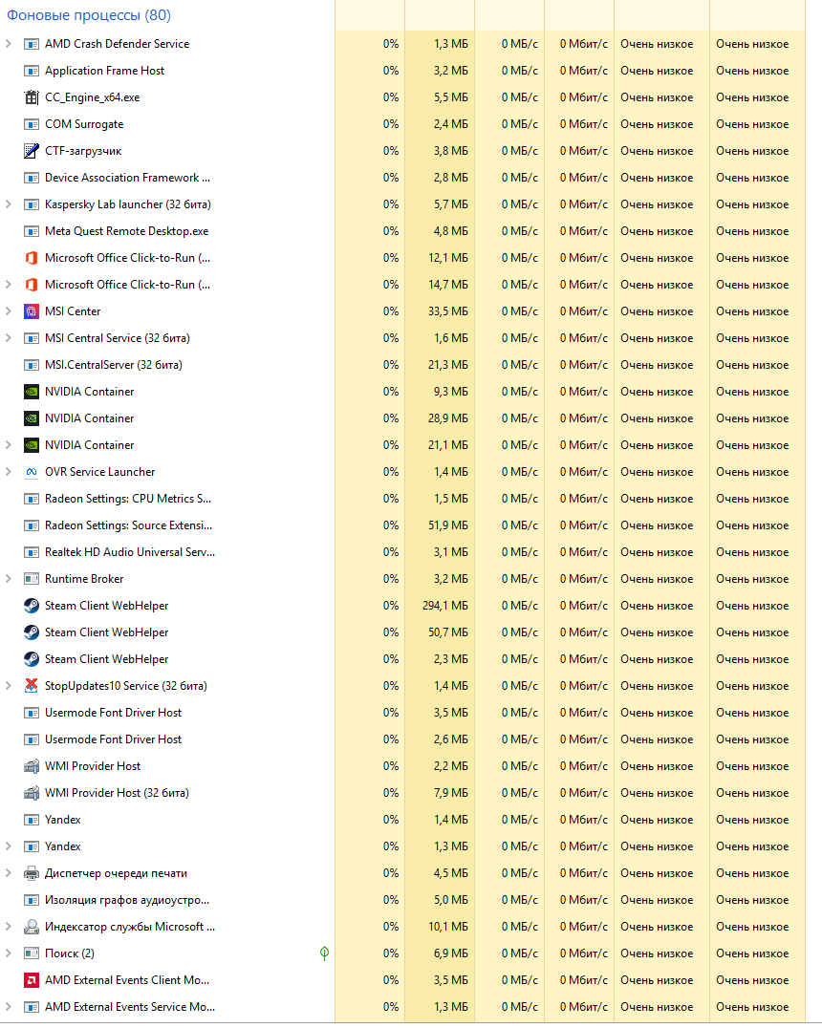Click the WMI Provider Host (32 бита) icon
The height and width of the screenshot is (1028, 822).
[31, 793]
